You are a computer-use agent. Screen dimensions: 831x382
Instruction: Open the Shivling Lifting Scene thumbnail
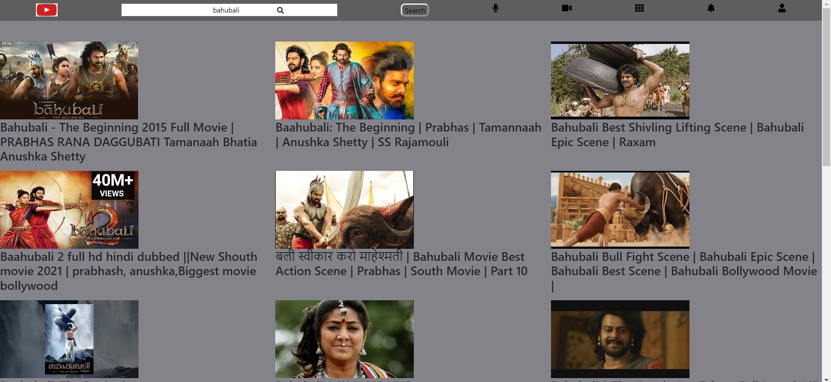pos(620,80)
